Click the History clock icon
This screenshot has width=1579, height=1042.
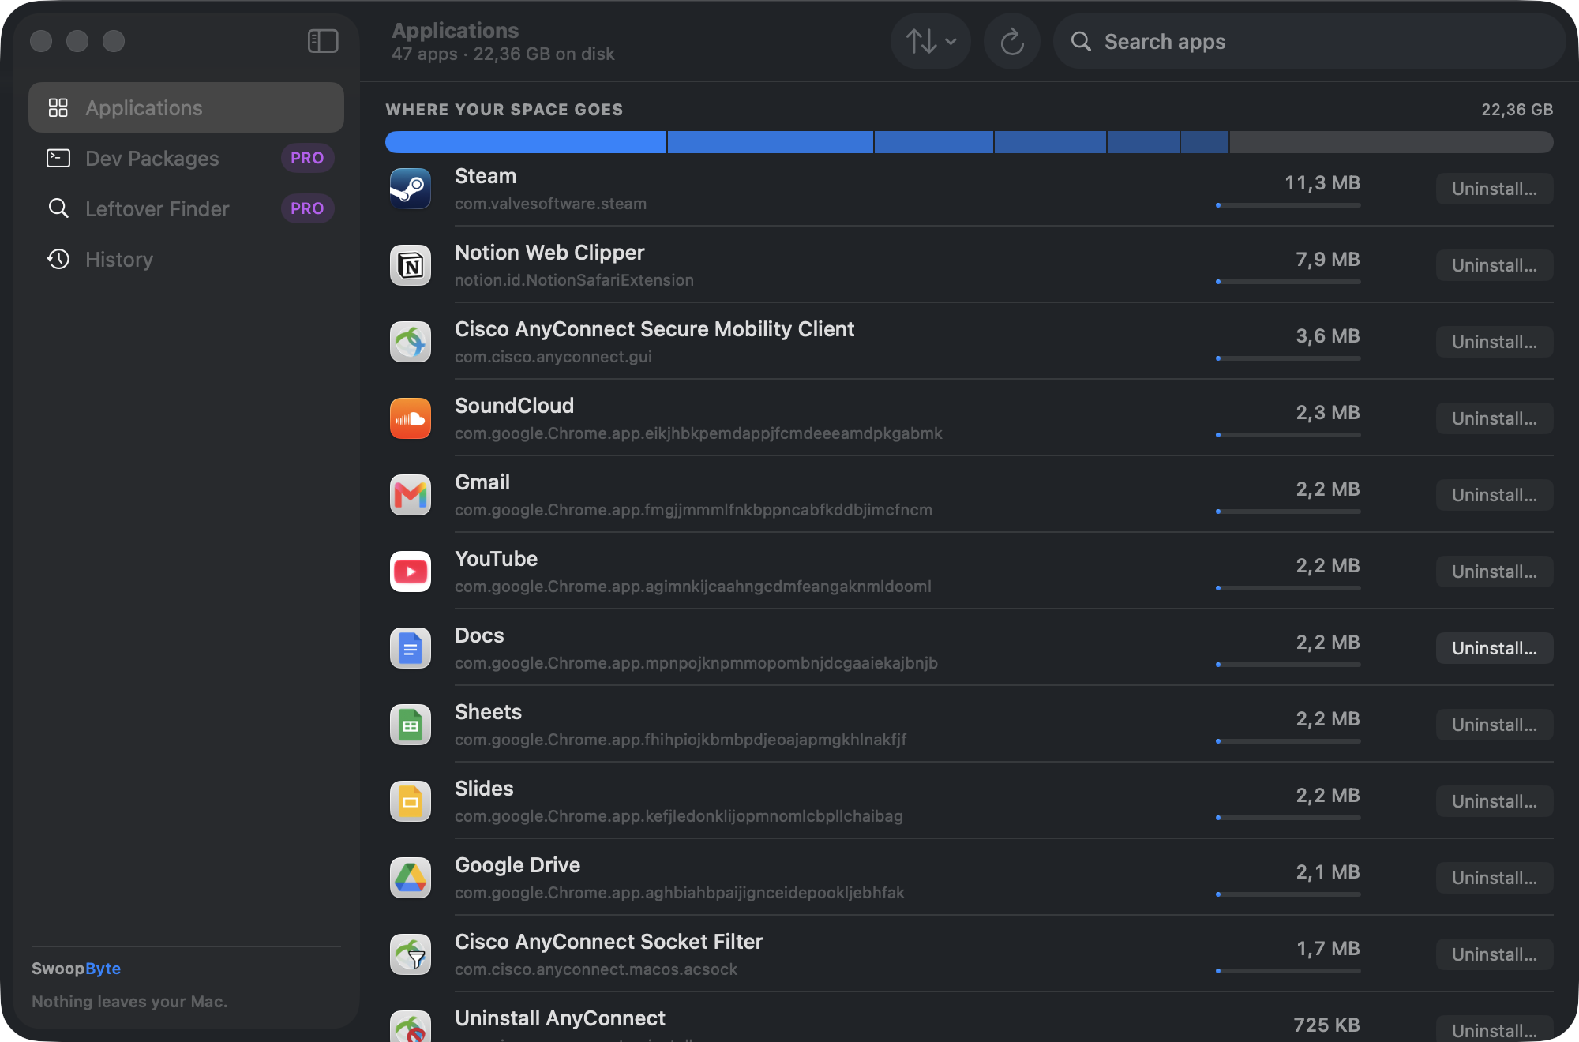coord(58,259)
